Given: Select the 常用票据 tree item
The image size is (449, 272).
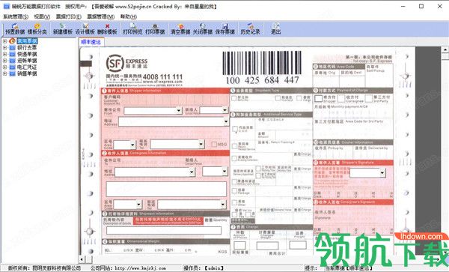Looking at the screenshot, I should [27, 41].
